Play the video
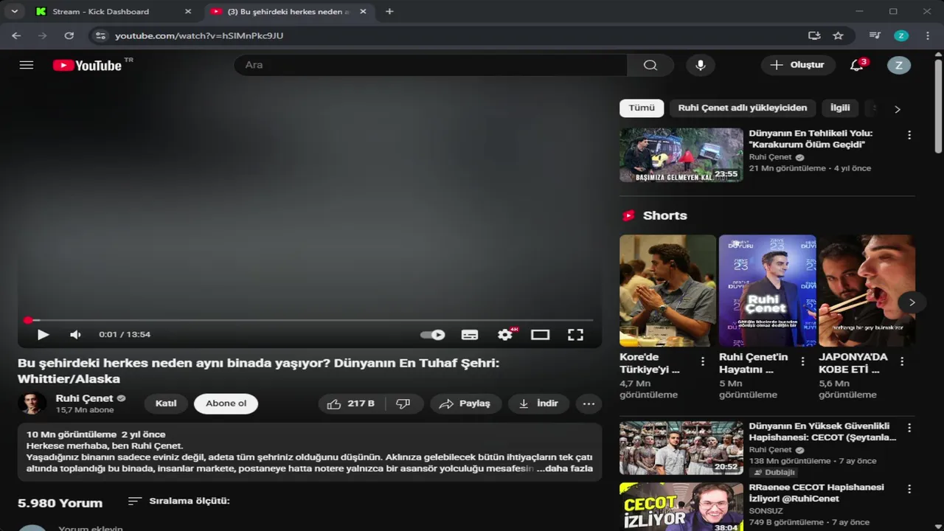 click(43, 335)
